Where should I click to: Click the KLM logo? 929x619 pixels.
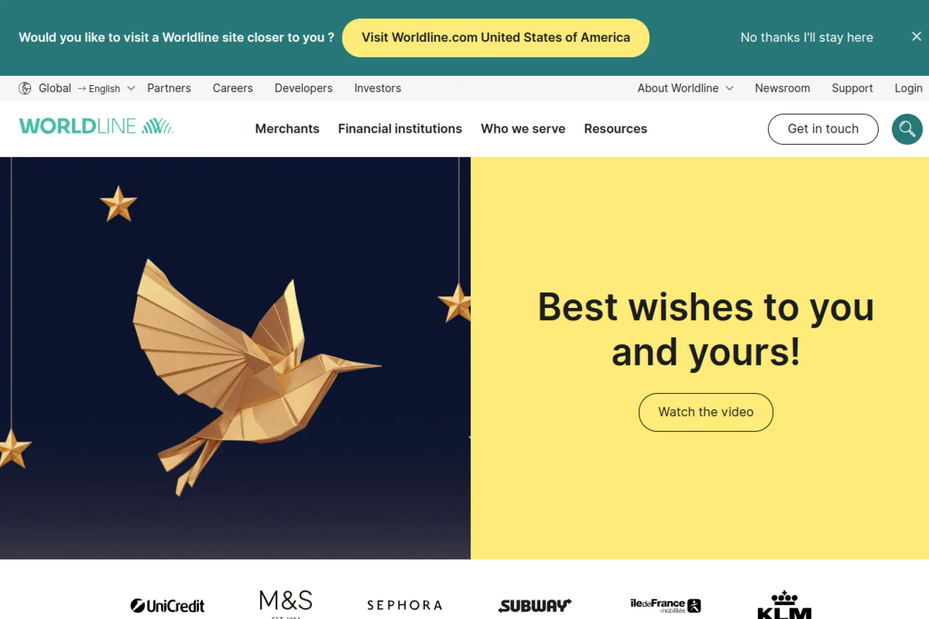784,605
